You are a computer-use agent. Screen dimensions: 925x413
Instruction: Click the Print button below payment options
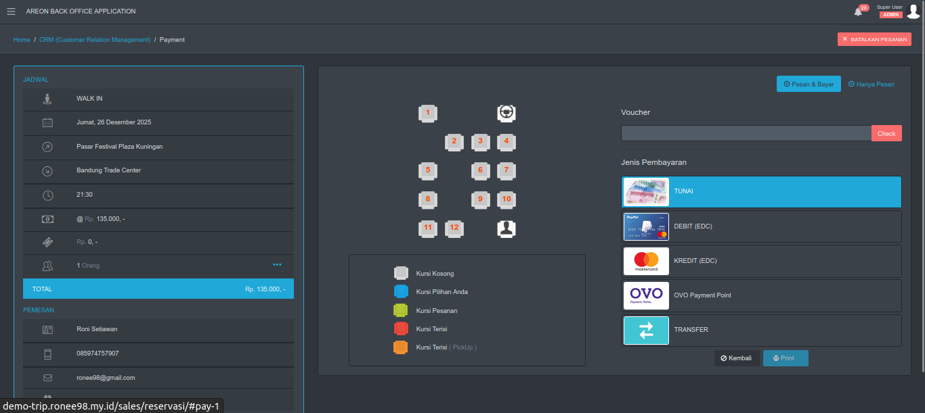coord(786,358)
